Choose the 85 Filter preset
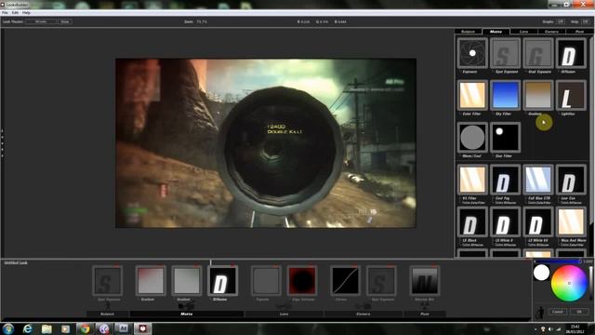The width and height of the screenshot is (595, 335). [x=472, y=180]
